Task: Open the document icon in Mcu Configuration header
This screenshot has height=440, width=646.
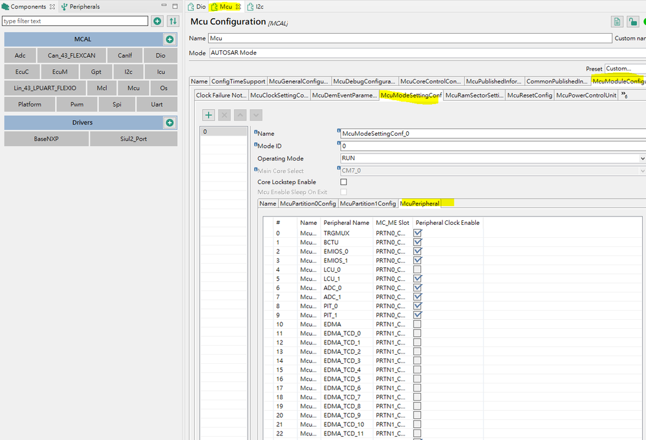Action: (617, 22)
